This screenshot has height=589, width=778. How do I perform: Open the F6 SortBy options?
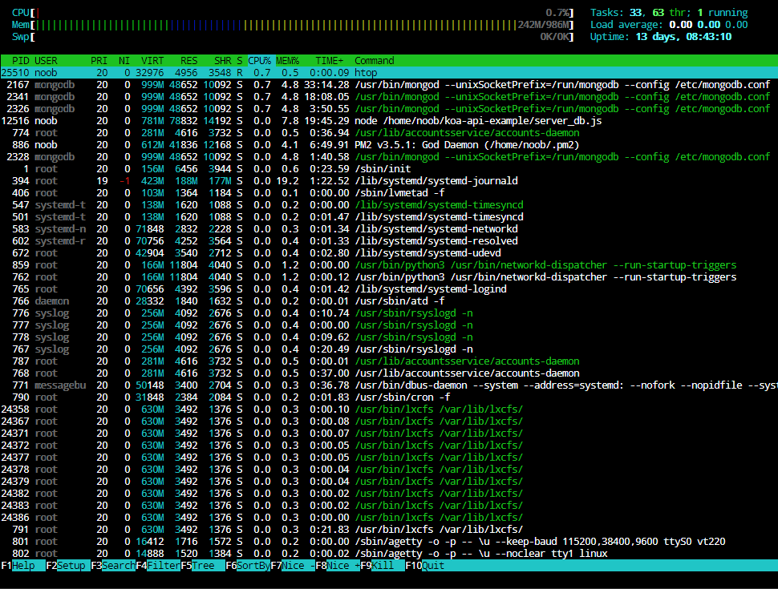click(x=248, y=565)
